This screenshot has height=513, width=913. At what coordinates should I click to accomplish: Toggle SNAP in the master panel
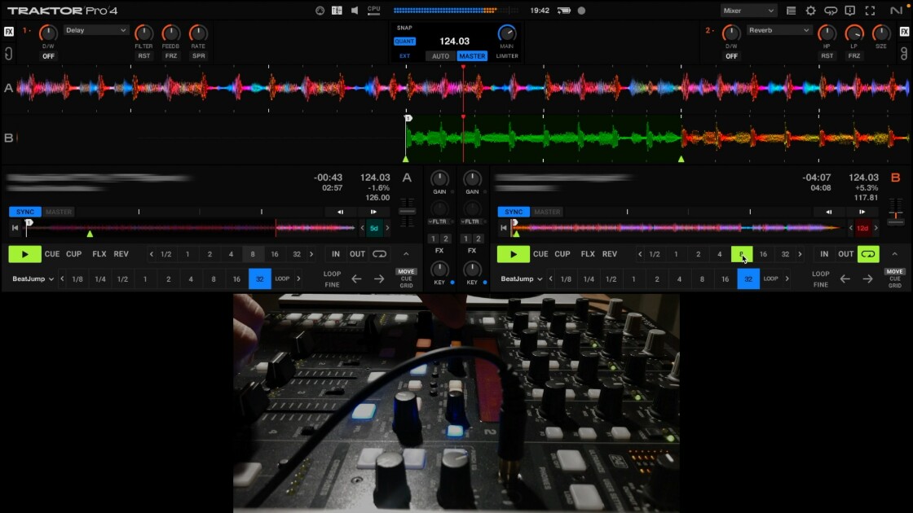tap(404, 28)
